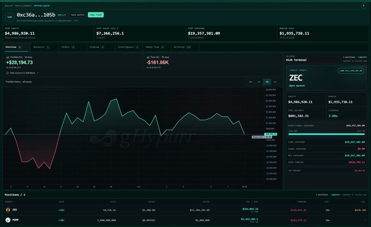
Task: Click the $28,194.73 chart price marker
Action: pyautogui.click(x=271, y=134)
